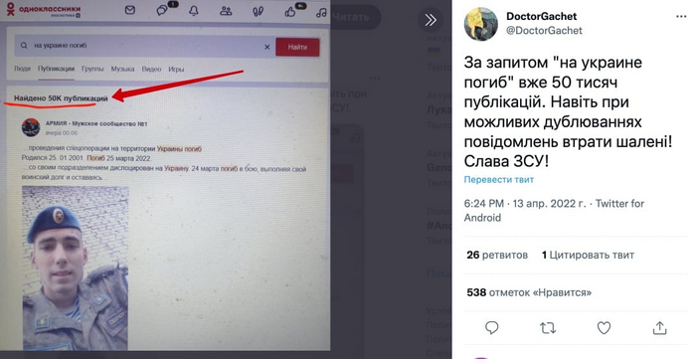Switch to the Группы tab

(92, 69)
